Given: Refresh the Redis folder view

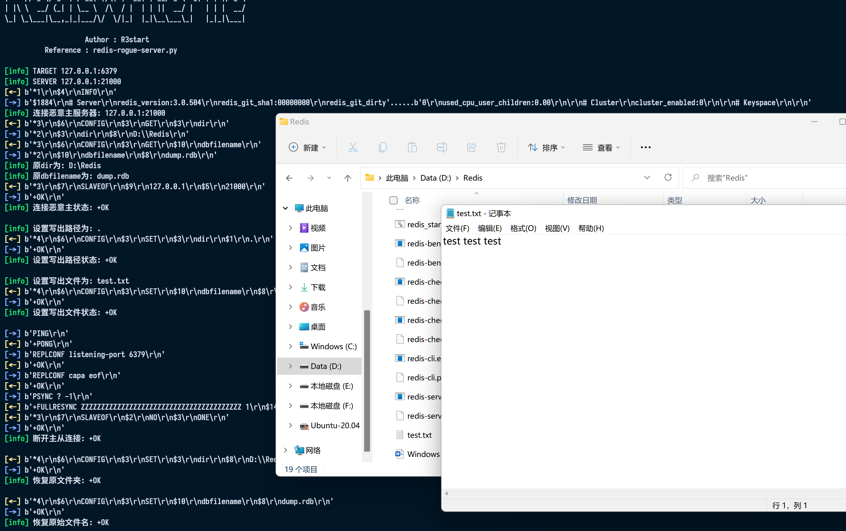Looking at the screenshot, I should click(668, 177).
